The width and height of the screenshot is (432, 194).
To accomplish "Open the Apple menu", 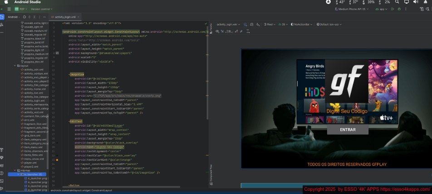I will [x=6, y=2].
